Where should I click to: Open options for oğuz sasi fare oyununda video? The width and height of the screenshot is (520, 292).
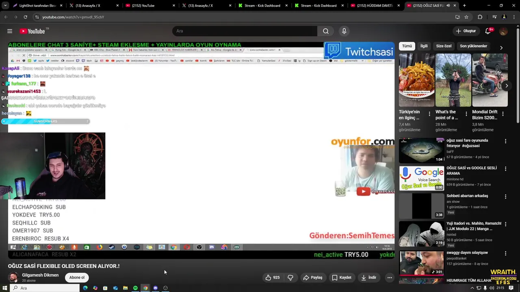[505, 142]
